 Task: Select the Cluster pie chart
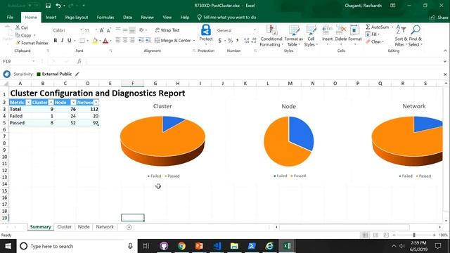[x=162, y=141]
